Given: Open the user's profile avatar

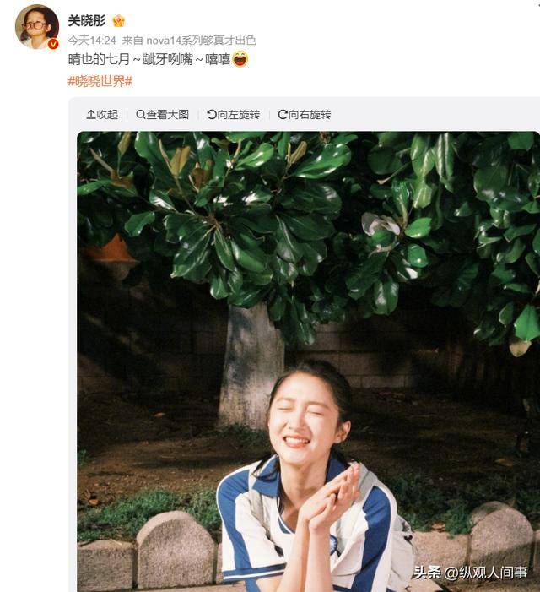Looking at the screenshot, I should (x=36, y=27).
